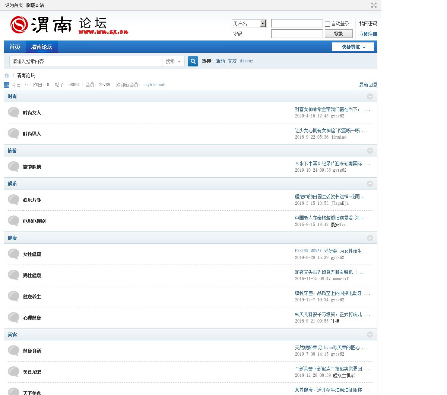
Task: Collapse the 时尚 category section
Action: 370,96
